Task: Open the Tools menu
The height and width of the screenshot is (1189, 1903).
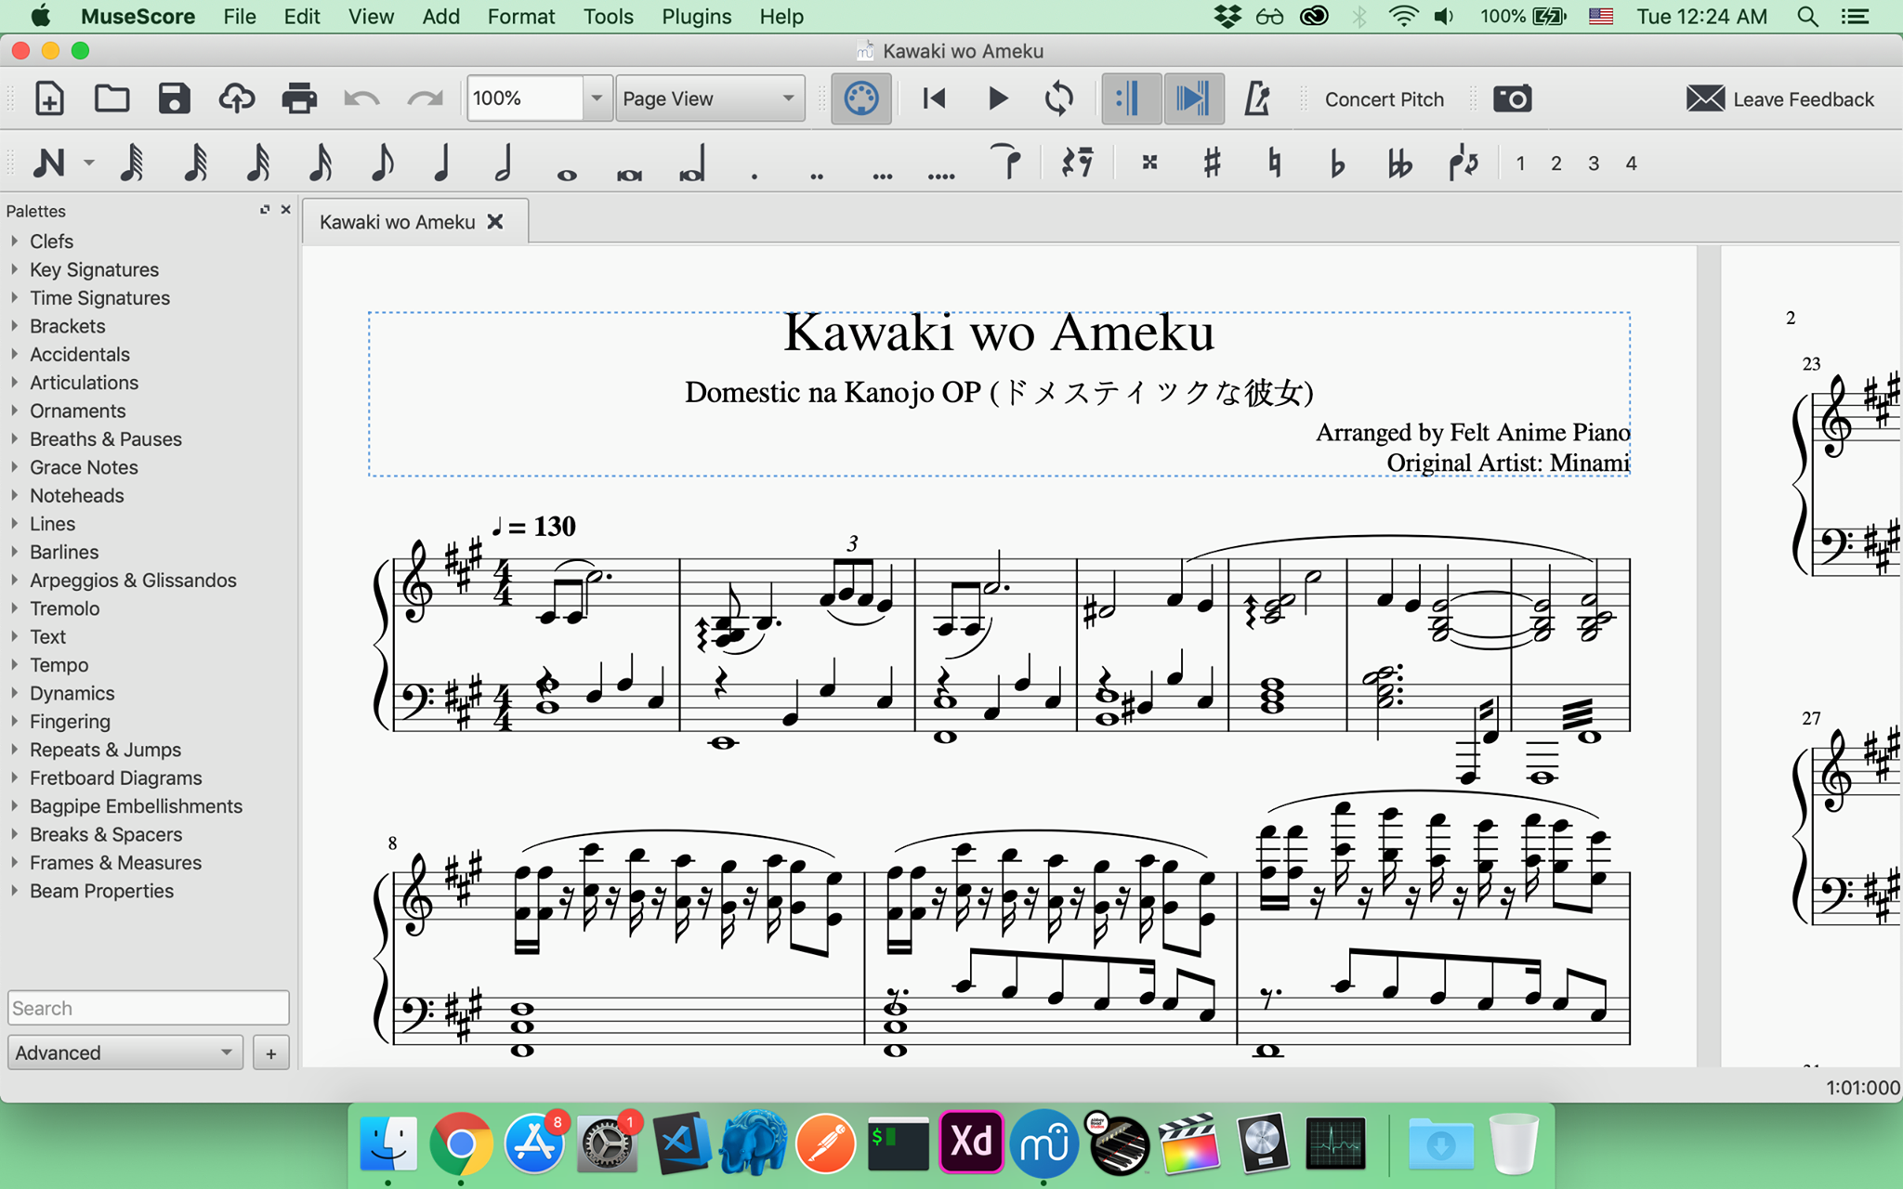Action: (x=609, y=17)
